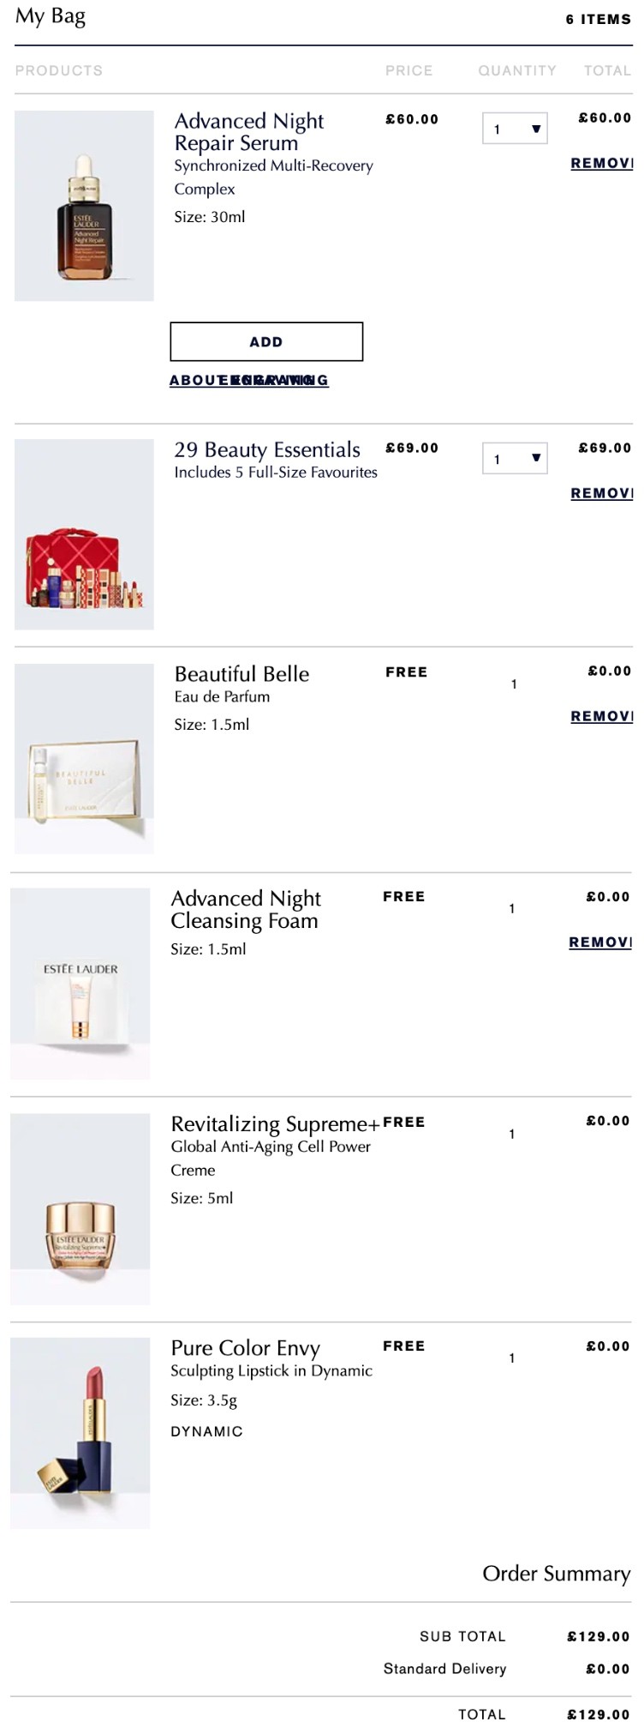This screenshot has height=1734, width=644.
Task: Open the 29 Beauty Essentials product title
Action: (x=267, y=449)
